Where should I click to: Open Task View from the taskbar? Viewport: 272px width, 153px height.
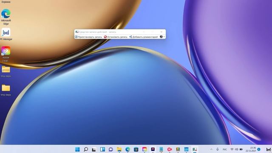pos(94,149)
